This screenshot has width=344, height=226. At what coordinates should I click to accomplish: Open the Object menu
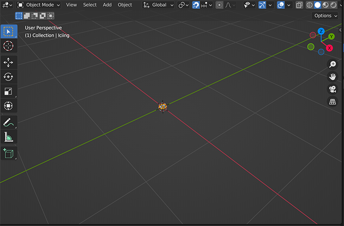(x=125, y=5)
